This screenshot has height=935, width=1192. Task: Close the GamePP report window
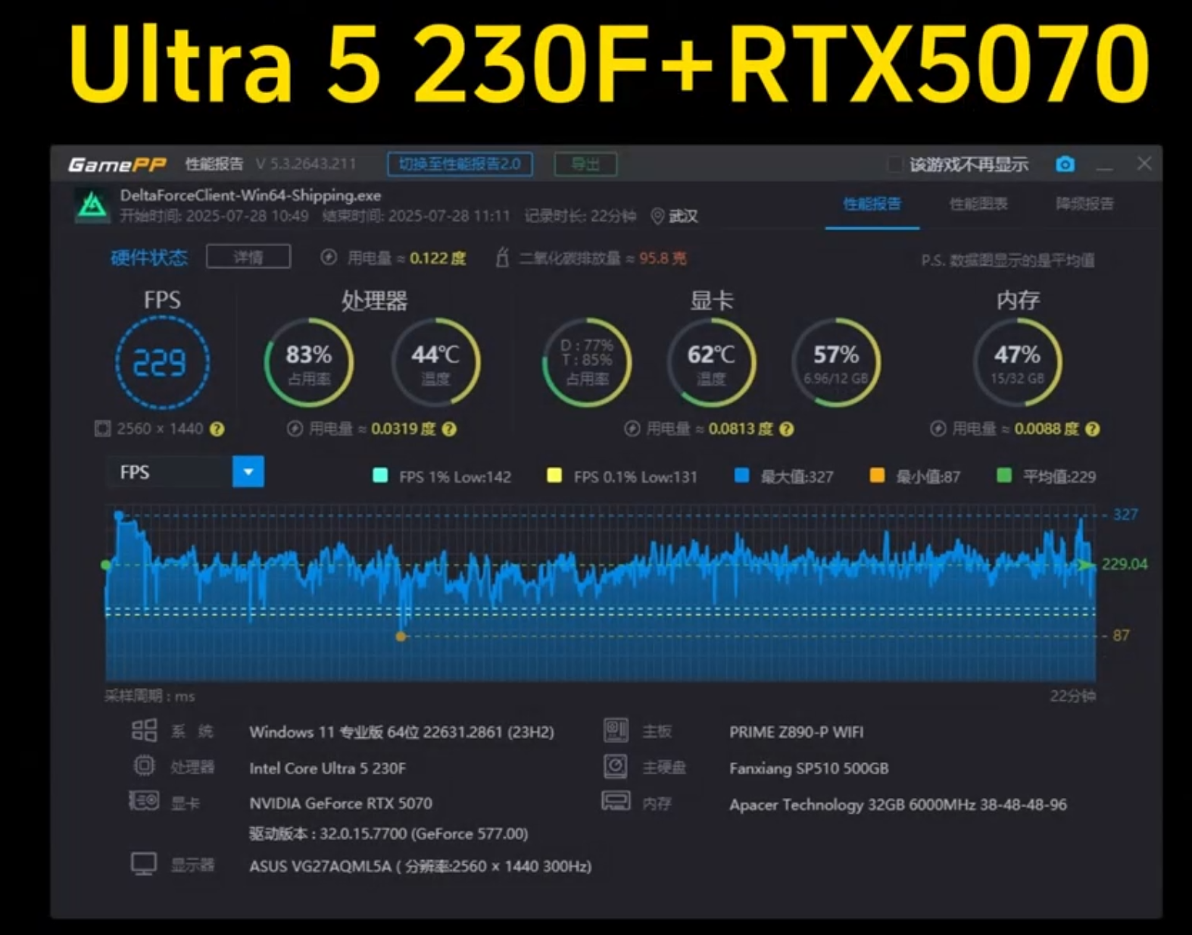click(x=1144, y=164)
